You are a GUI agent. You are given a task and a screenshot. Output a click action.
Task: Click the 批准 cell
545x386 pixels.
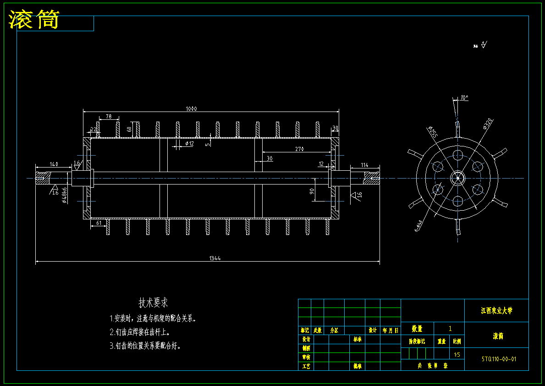[x=358, y=366]
